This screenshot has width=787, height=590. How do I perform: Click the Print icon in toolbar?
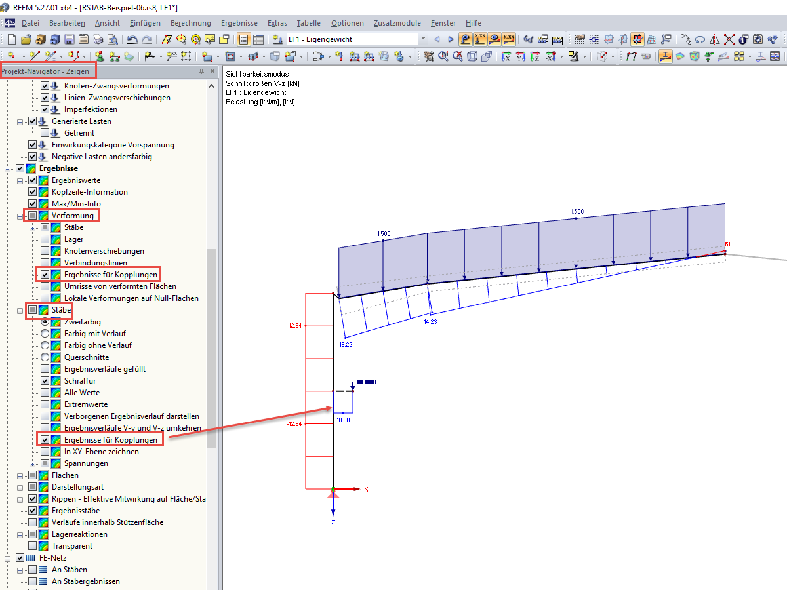[97, 39]
